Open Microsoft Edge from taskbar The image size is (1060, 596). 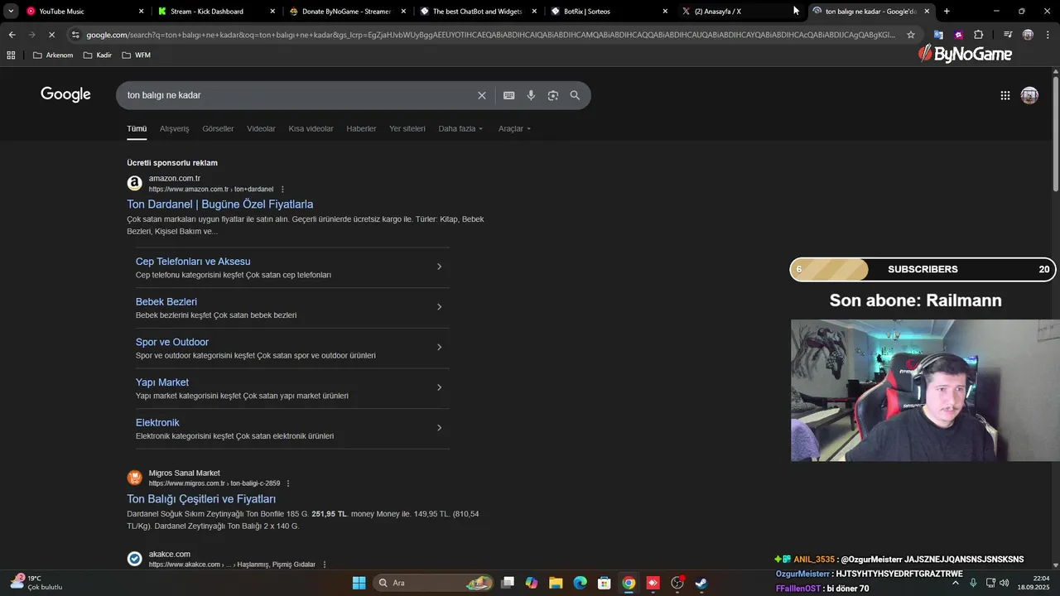coord(580,583)
